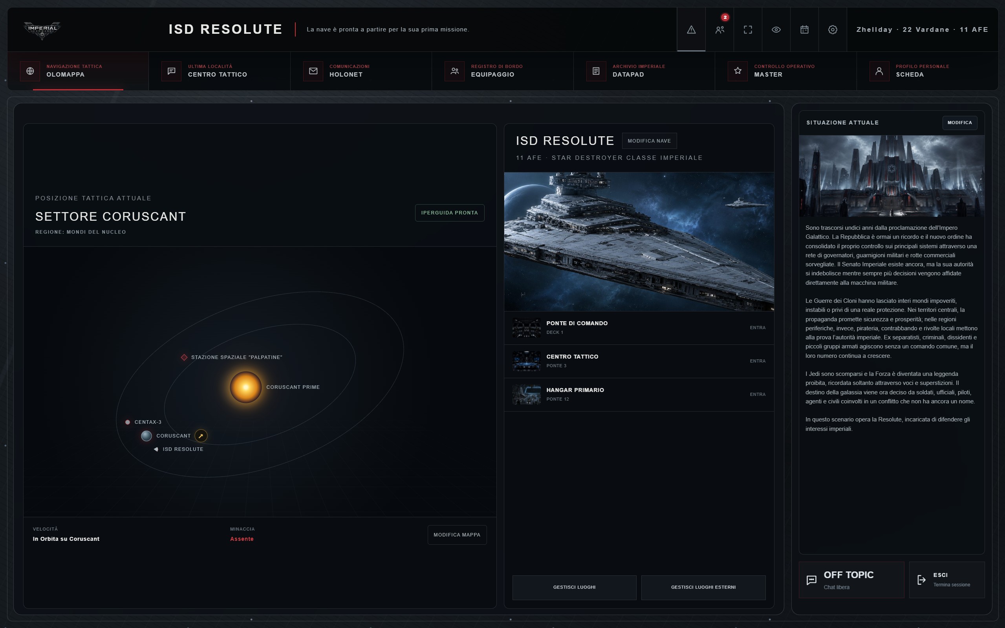The width and height of the screenshot is (1005, 628).
Task: Open Off Topic chat libera
Action: tap(851, 580)
